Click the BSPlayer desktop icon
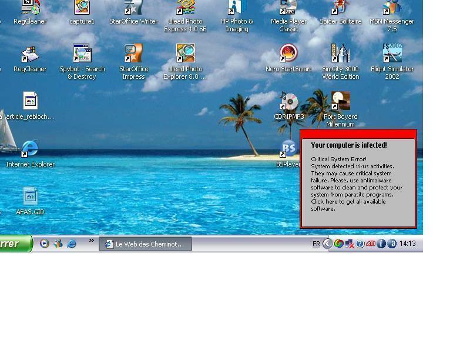This screenshot has width=470, height=353. [x=288, y=149]
